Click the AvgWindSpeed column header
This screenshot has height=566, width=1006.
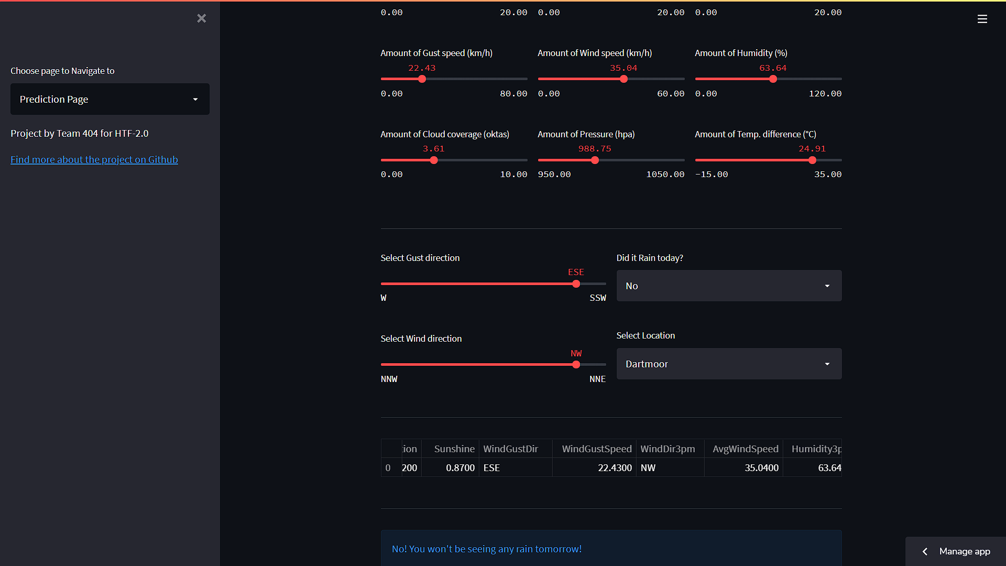[x=745, y=449]
